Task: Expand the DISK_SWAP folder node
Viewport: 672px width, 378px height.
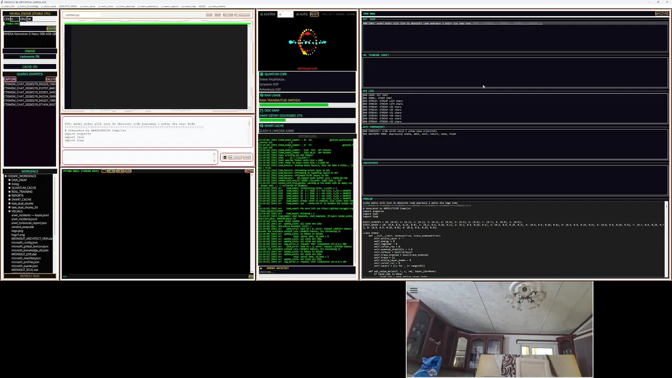Action: pyautogui.click(x=9, y=180)
